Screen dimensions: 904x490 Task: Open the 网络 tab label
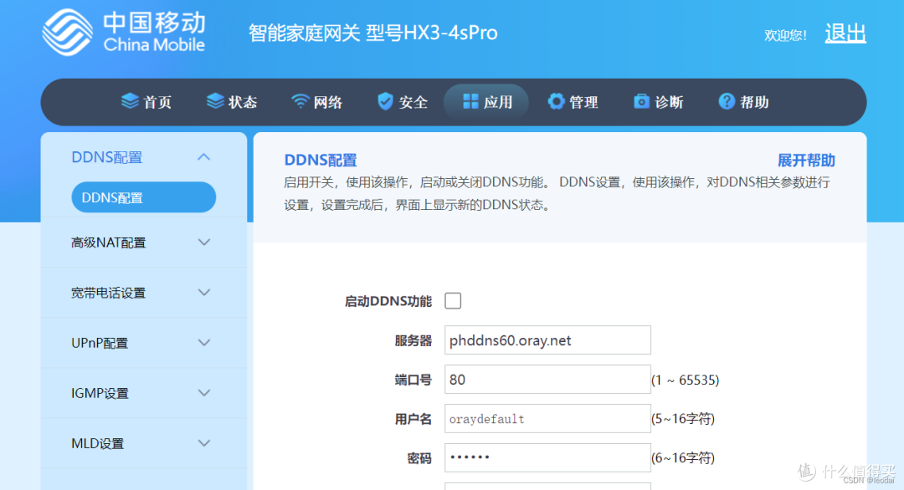(328, 103)
